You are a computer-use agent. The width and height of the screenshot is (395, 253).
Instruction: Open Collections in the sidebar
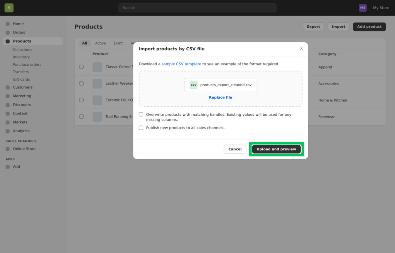22,50
